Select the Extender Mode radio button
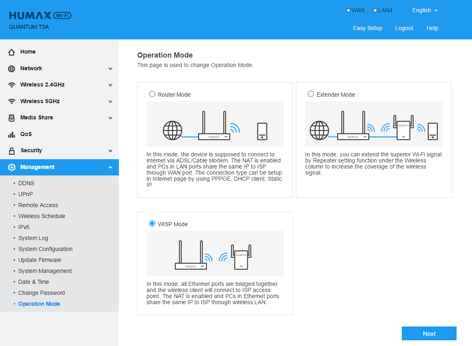Image resolution: width=472 pixels, height=346 pixels. (x=310, y=94)
